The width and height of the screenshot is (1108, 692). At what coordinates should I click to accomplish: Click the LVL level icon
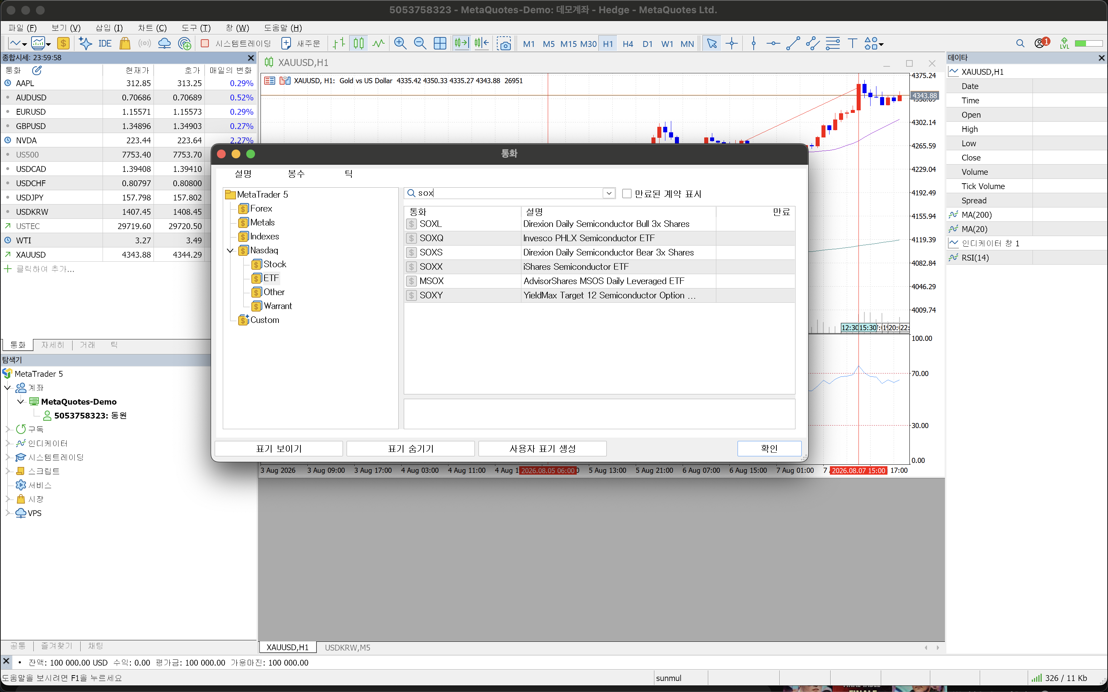coord(1064,44)
